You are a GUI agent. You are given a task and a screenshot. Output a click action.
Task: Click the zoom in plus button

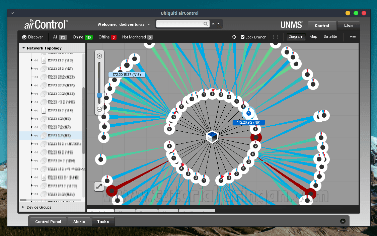coord(99,56)
